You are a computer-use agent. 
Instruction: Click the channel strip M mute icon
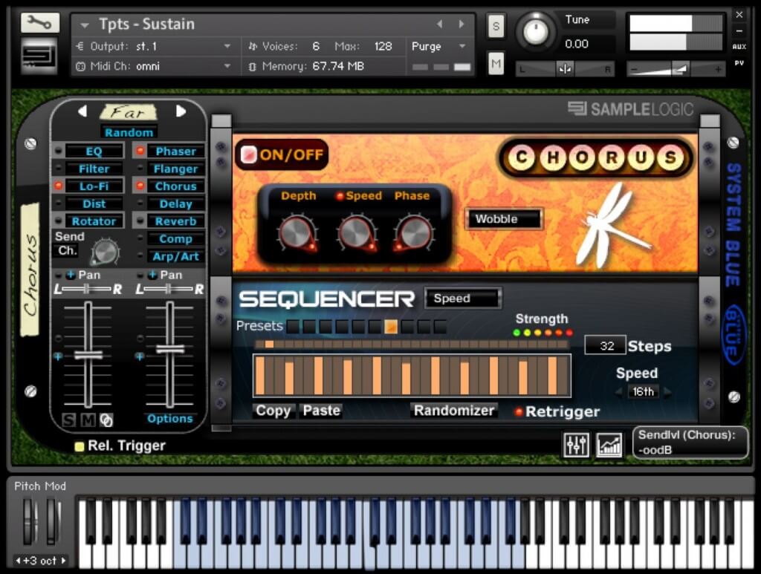(88, 420)
